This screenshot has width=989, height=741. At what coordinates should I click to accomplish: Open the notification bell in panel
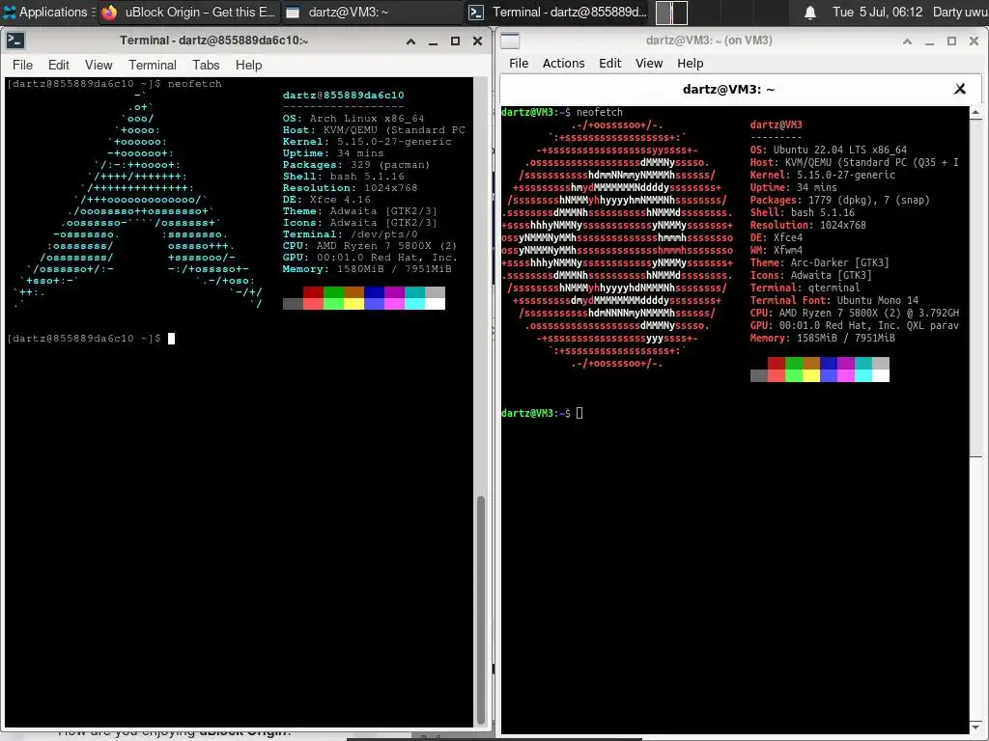point(810,13)
